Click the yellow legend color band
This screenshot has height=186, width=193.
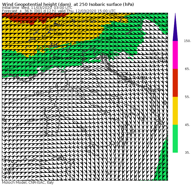[175, 111]
